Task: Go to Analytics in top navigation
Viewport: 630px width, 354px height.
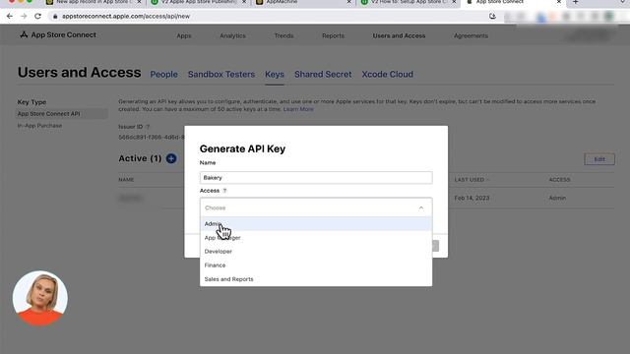Action: [232, 35]
